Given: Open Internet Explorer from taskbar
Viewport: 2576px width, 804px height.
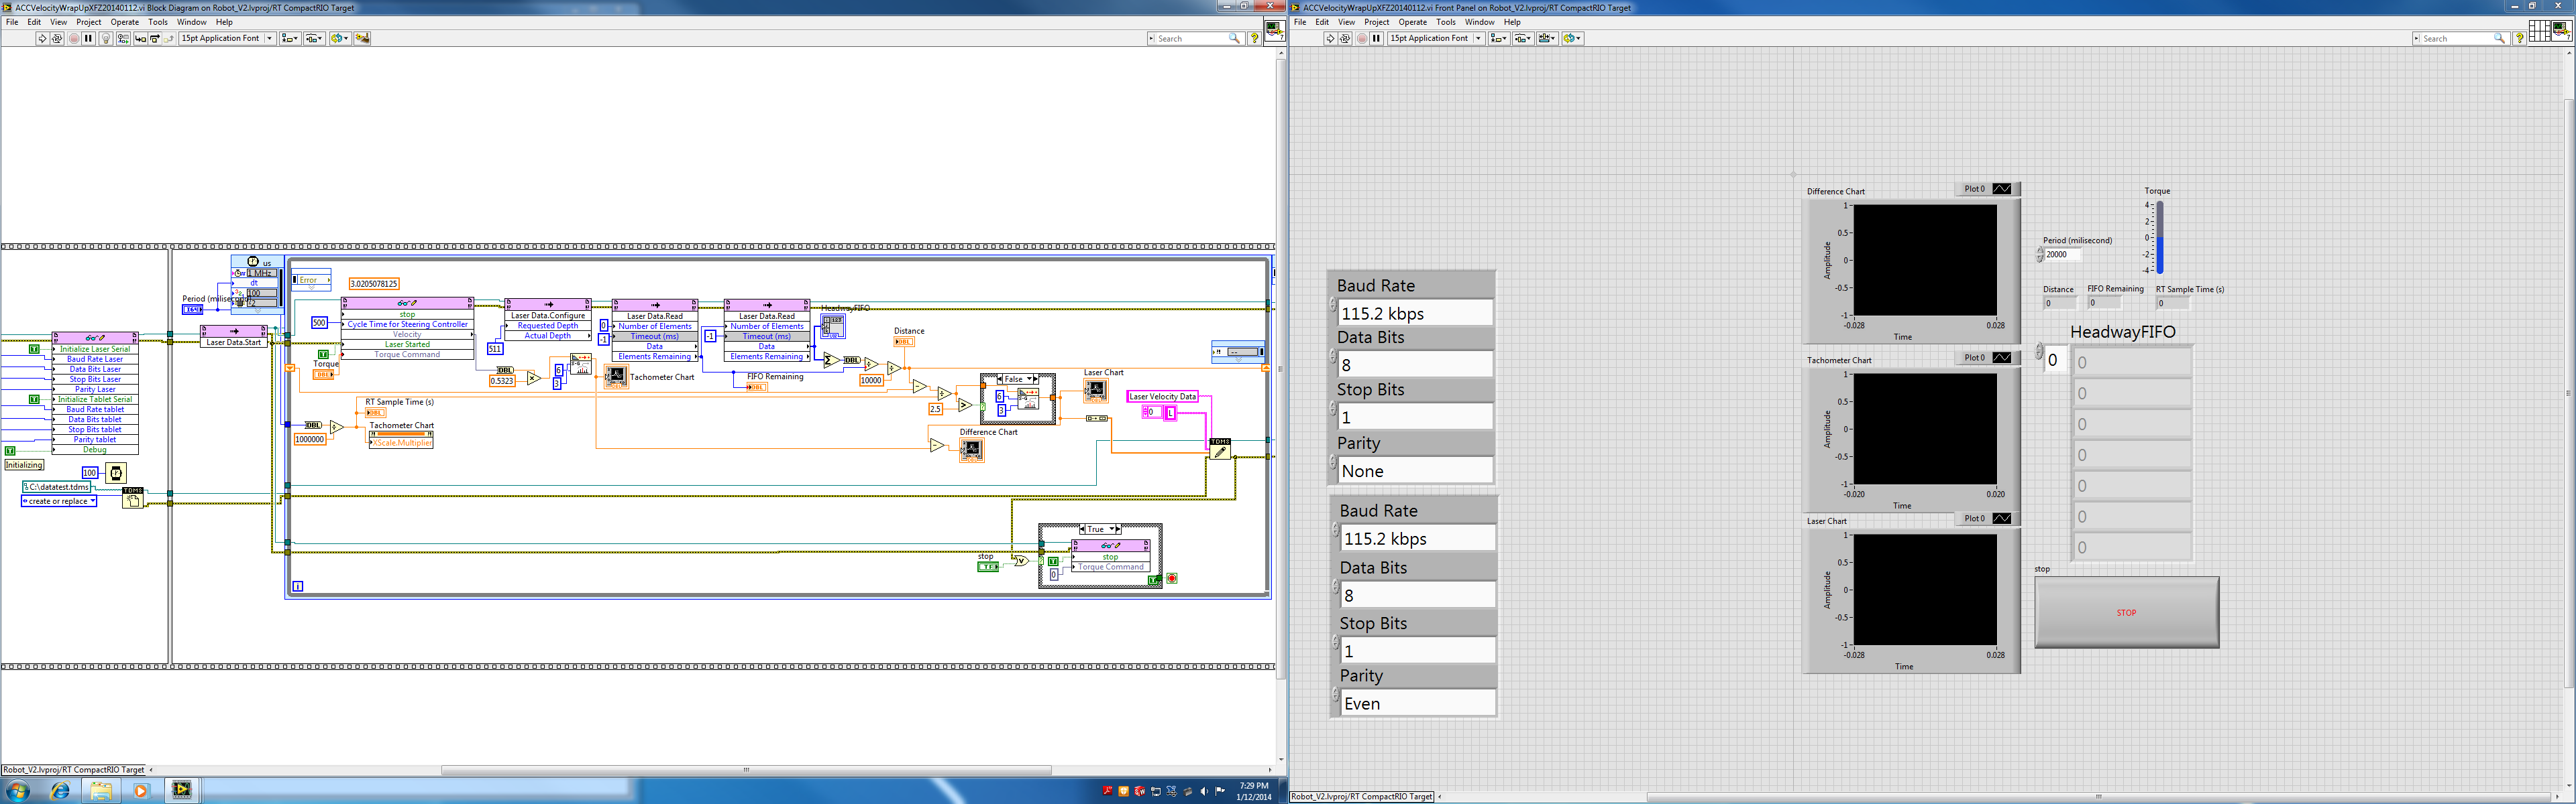Looking at the screenshot, I should pos(60,791).
